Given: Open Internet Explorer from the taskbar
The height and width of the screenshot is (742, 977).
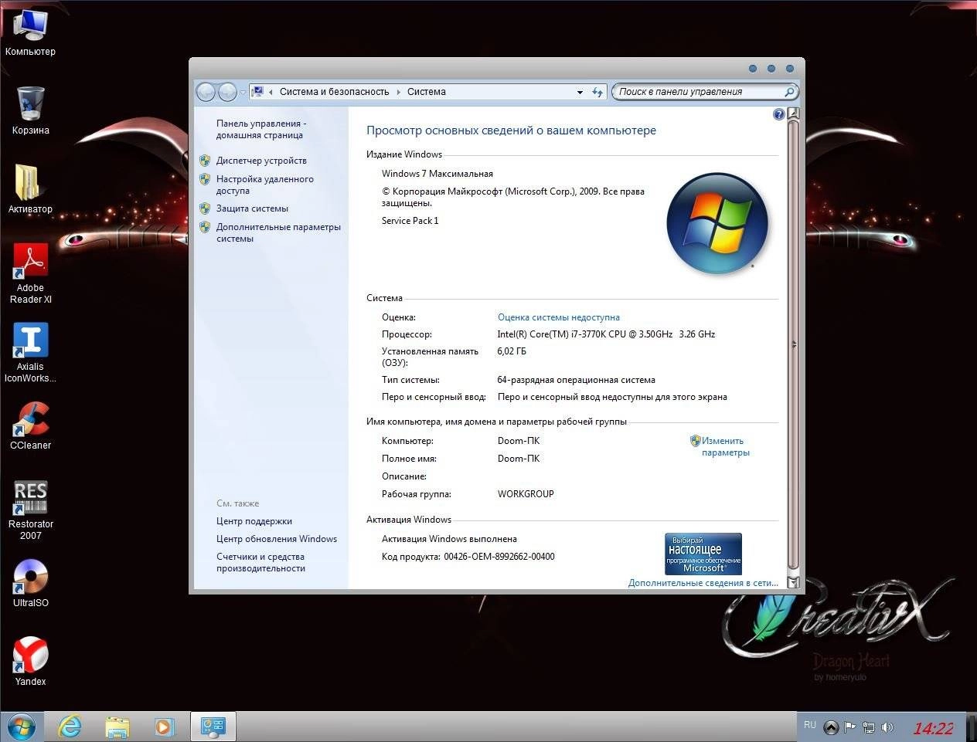Looking at the screenshot, I should (x=70, y=727).
